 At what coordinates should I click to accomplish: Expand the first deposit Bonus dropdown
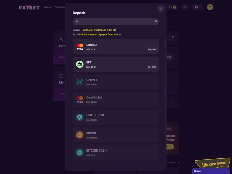(x=118, y=30)
